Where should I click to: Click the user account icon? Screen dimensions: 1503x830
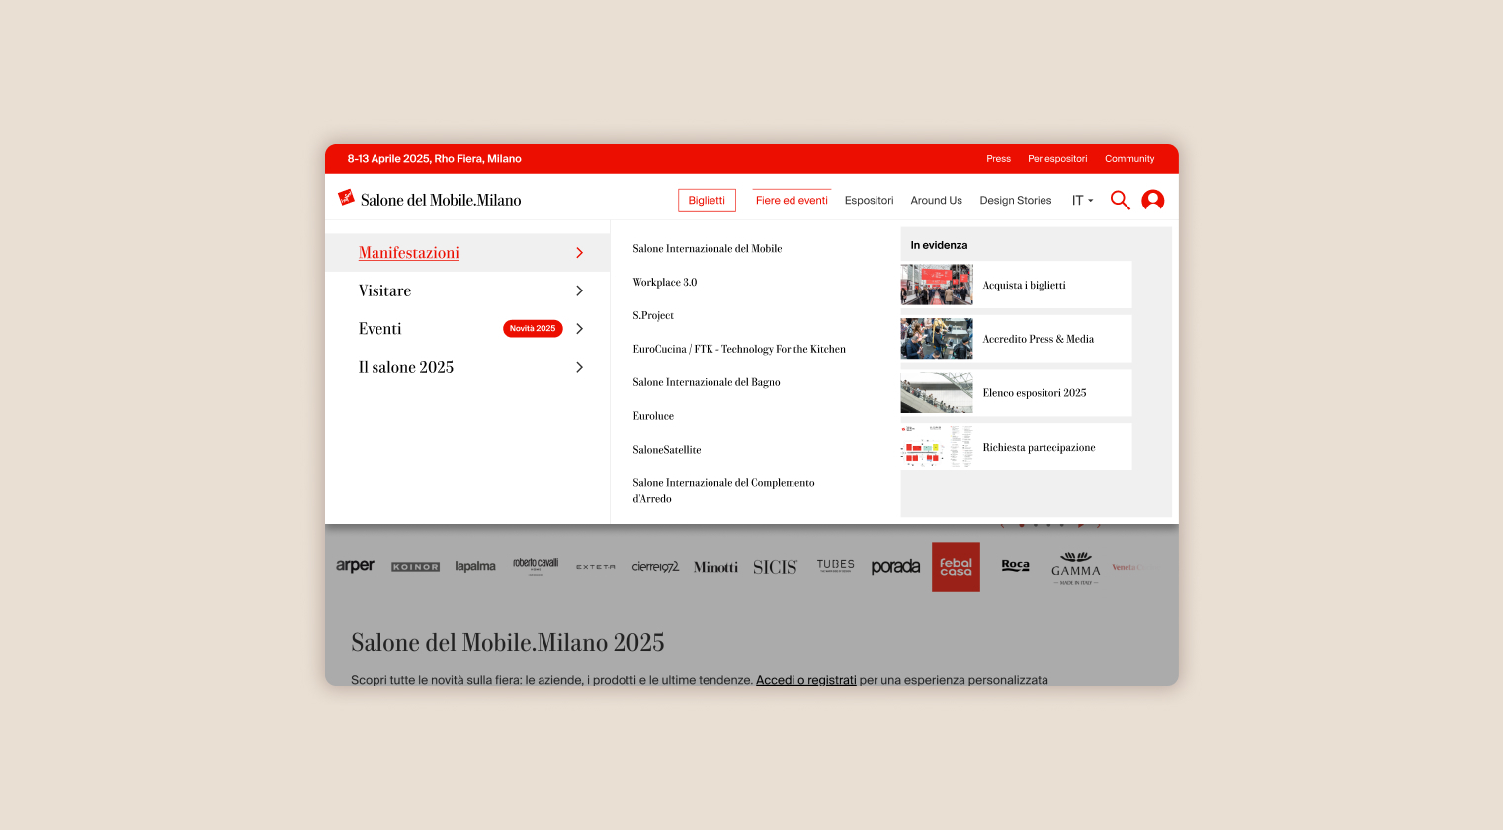pyautogui.click(x=1153, y=200)
